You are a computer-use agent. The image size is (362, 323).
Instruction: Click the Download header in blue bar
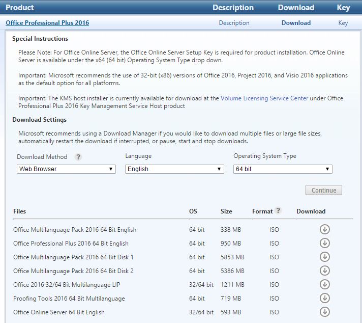tap(296, 8)
